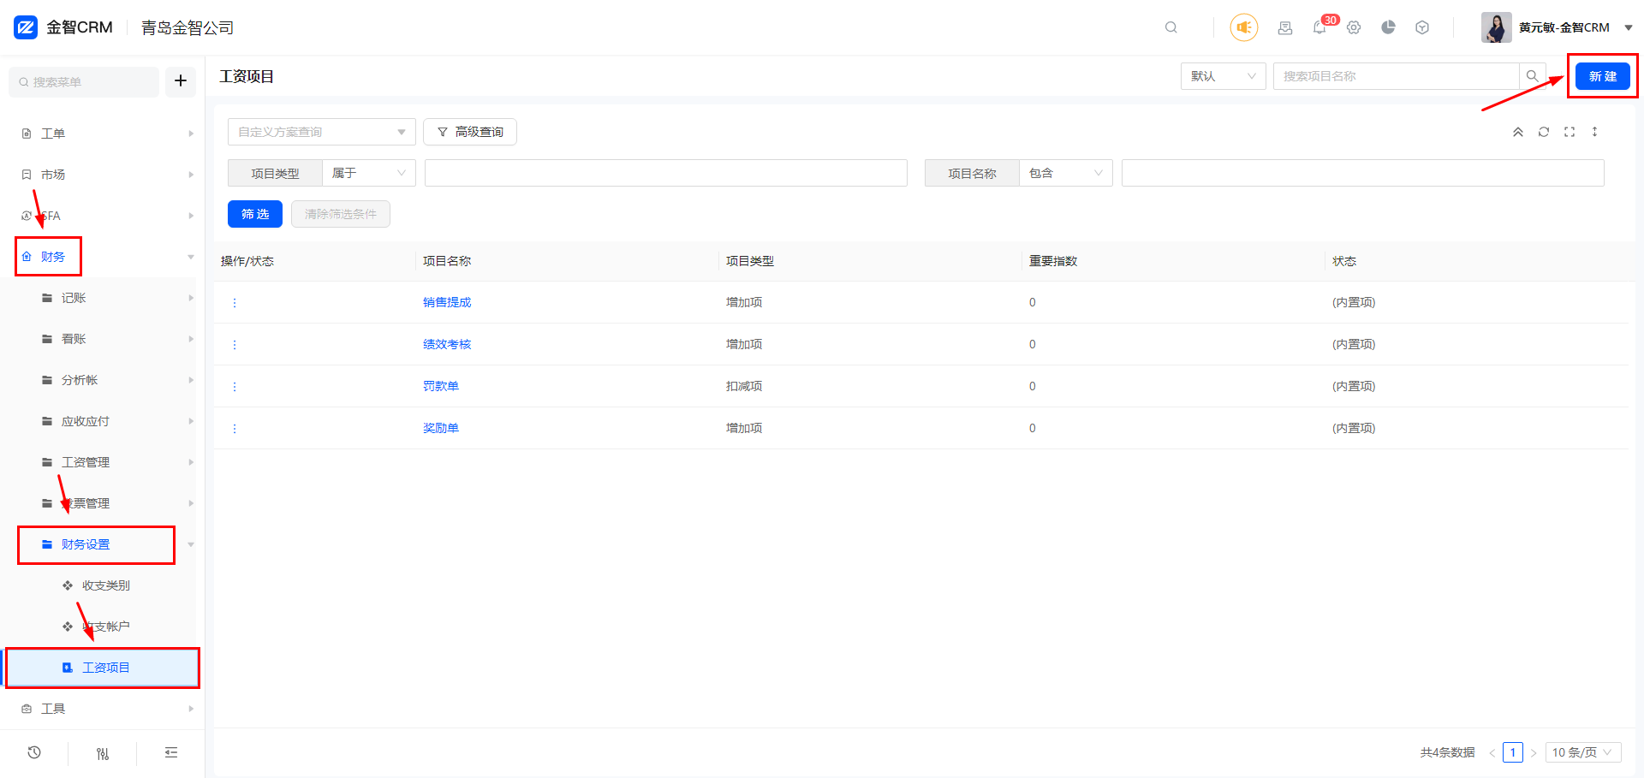This screenshot has width=1644, height=778.
Task: Click the 筛选 button
Action: pyautogui.click(x=255, y=214)
